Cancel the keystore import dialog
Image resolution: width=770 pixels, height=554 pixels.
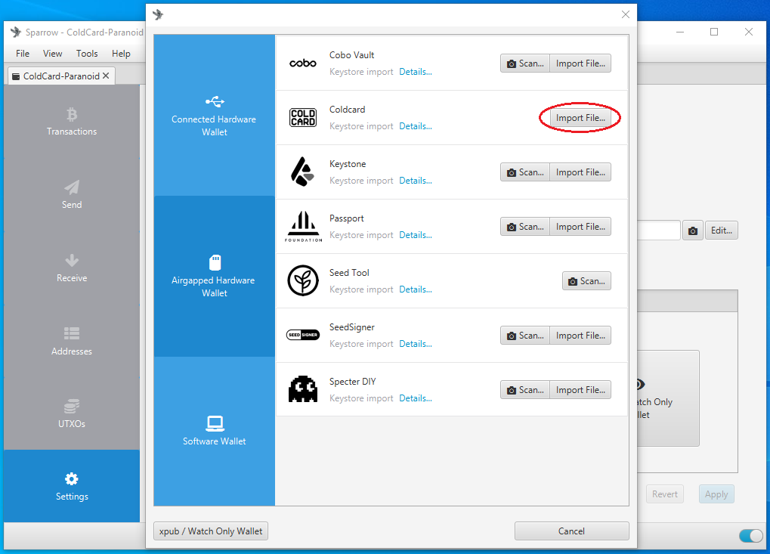pos(571,531)
